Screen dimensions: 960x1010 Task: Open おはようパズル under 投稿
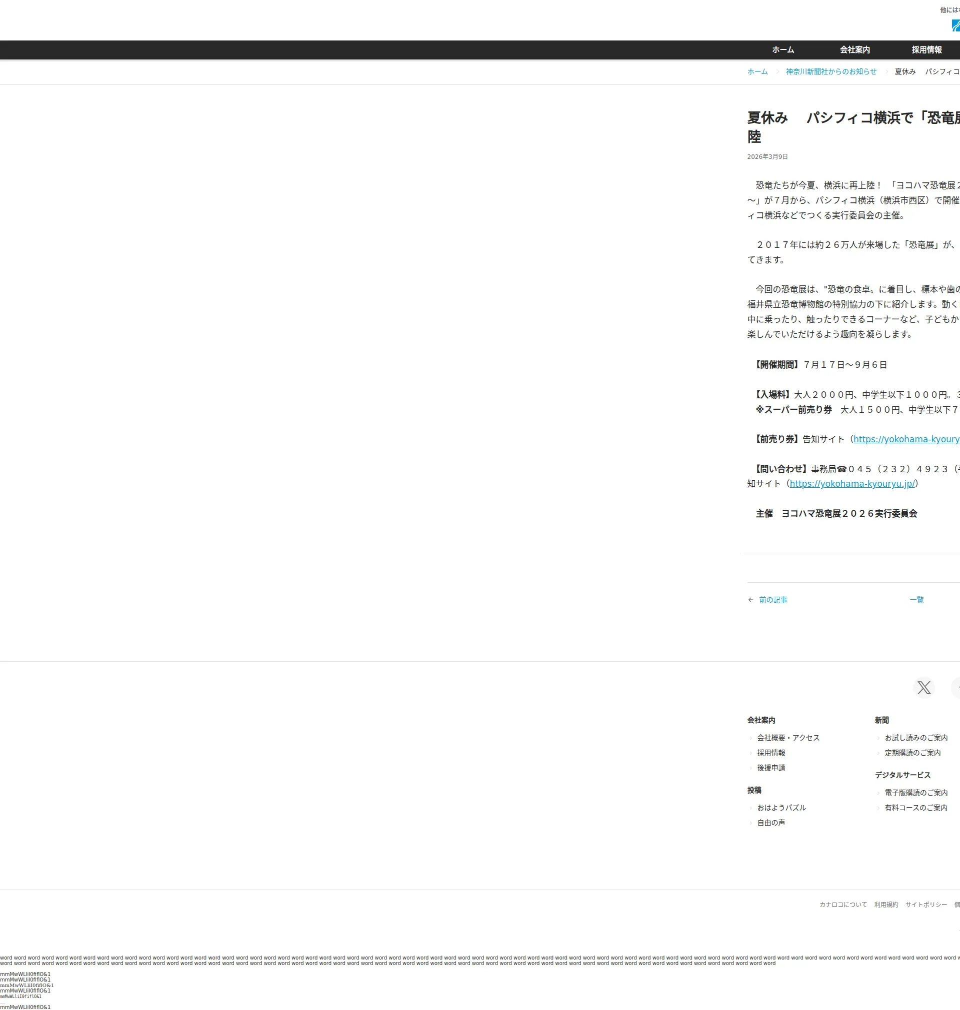[781, 808]
